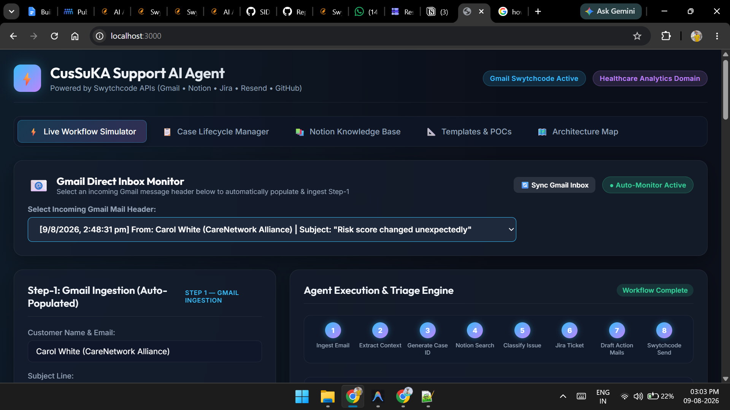This screenshot has height=410, width=730.
Task: Open the blue A app on taskbar
Action: coord(378,397)
